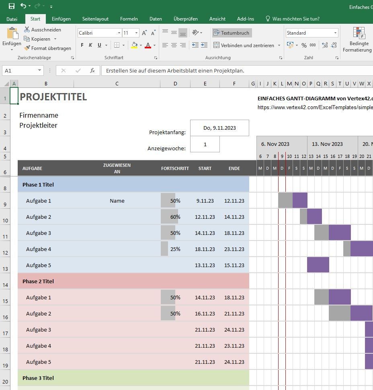The image size is (373, 390).
Task: Switch to Daten tab
Action: [x=156, y=19]
